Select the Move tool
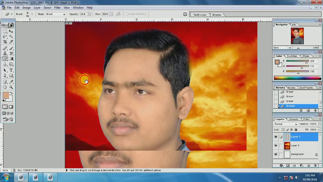The image size is (323, 182). [x=11, y=31]
